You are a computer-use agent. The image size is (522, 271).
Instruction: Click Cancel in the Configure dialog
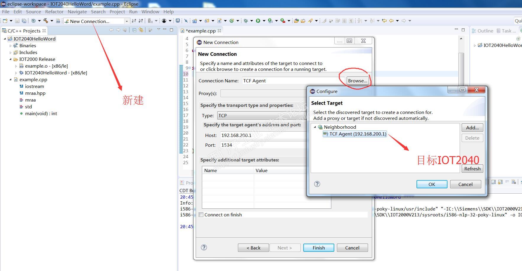click(x=466, y=184)
